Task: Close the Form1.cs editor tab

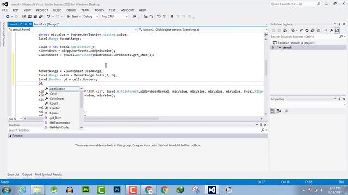Action: click(x=30, y=24)
